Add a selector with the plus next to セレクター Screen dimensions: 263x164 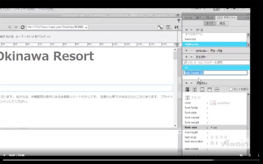(x=186, y=57)
